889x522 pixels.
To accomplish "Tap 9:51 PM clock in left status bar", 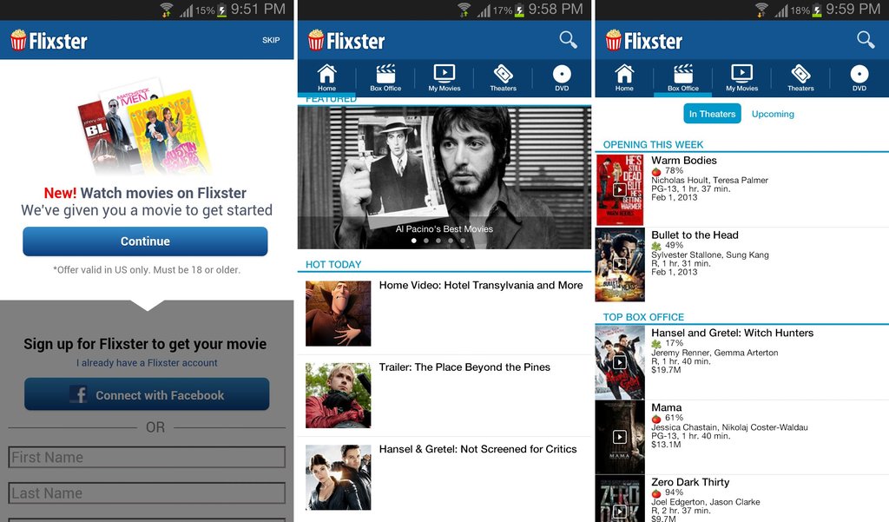I will [258, 9].
